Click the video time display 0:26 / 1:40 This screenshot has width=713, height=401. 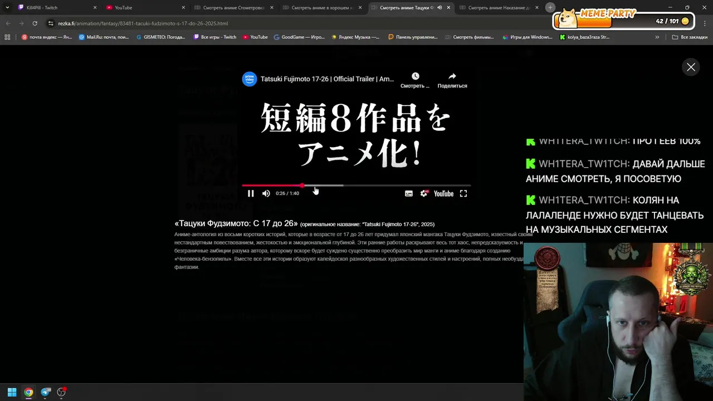coord(287,193)
